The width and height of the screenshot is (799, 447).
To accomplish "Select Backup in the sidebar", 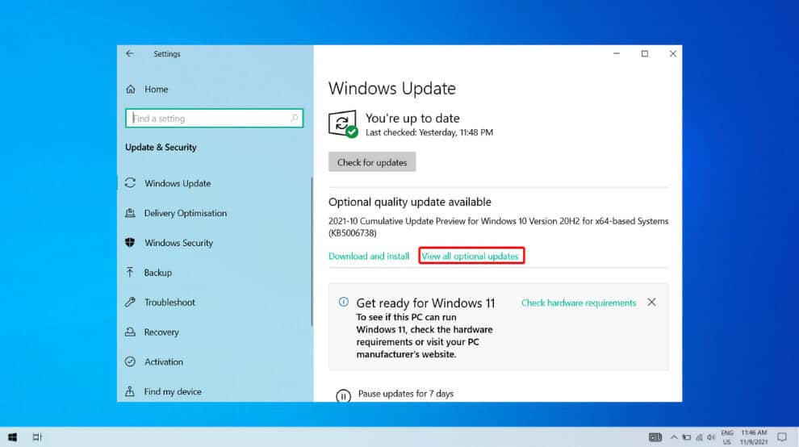I will pyautogui.click(x=158, y=273).
